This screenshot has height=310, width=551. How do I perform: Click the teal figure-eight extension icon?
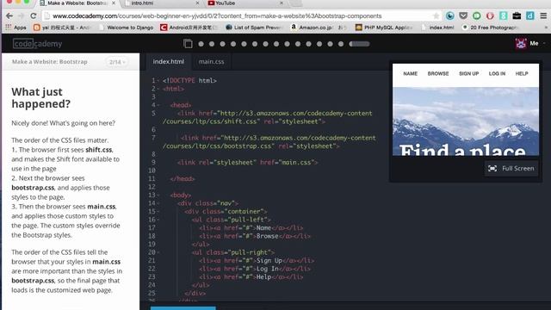coord(503,15)
